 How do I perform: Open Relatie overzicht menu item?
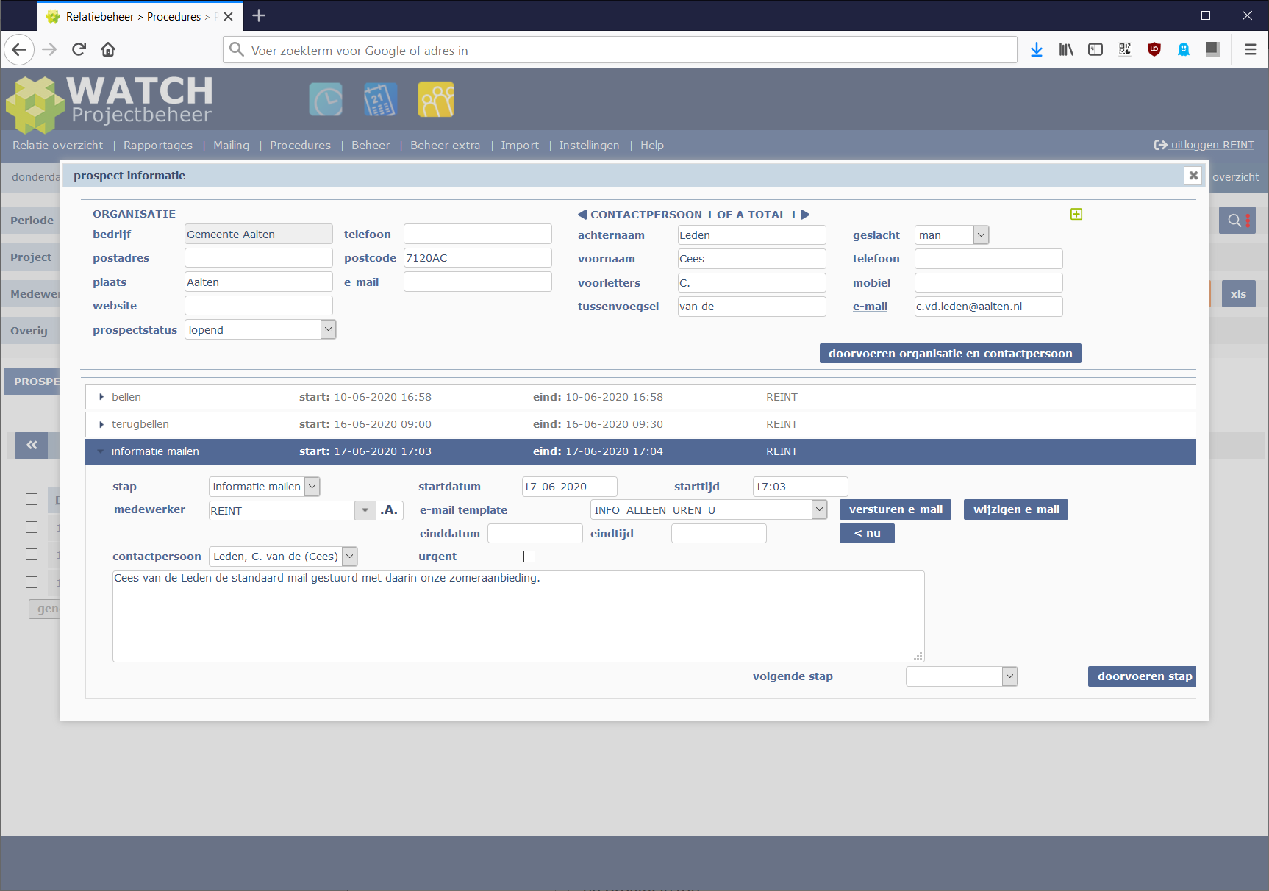[x=57, y=146]
